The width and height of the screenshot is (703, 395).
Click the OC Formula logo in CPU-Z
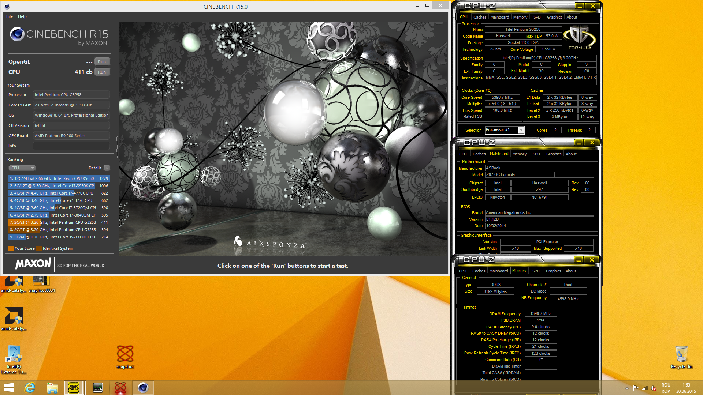click(580, 38)
